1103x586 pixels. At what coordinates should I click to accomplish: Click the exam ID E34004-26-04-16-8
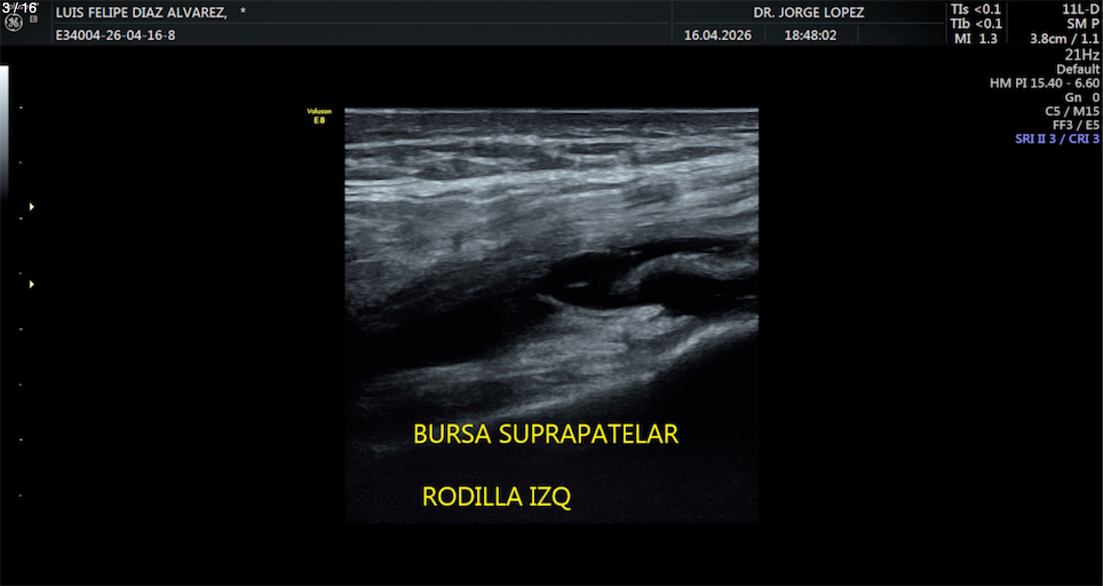coord(116,35)
